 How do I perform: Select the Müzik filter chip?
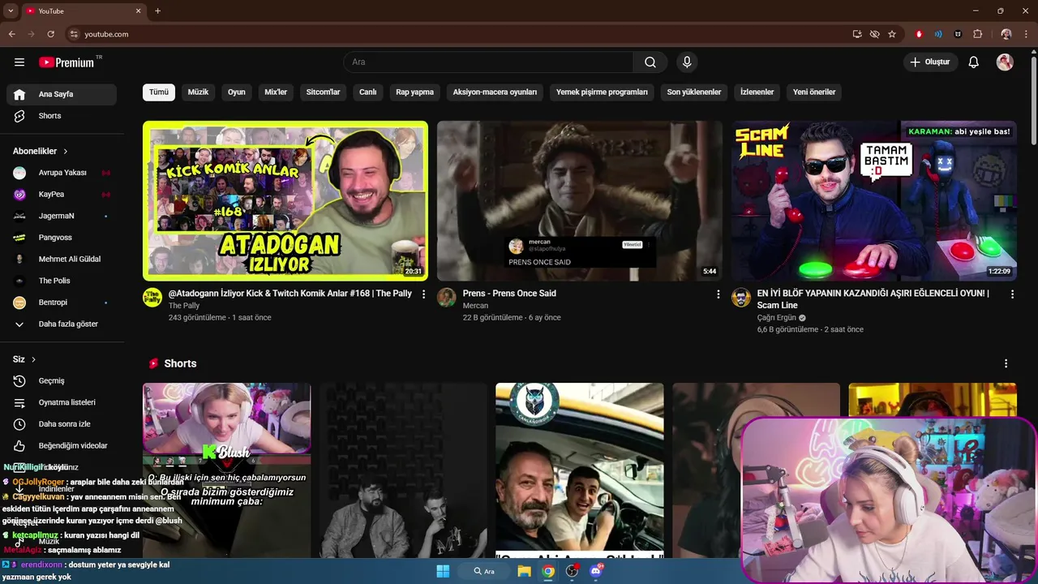198,92
